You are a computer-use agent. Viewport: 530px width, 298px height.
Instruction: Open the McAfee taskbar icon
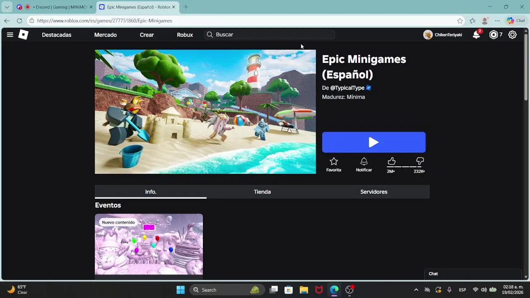pos(319,290)
